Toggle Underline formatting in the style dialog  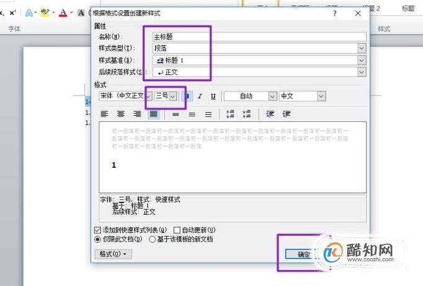click(x=213, y=96)
